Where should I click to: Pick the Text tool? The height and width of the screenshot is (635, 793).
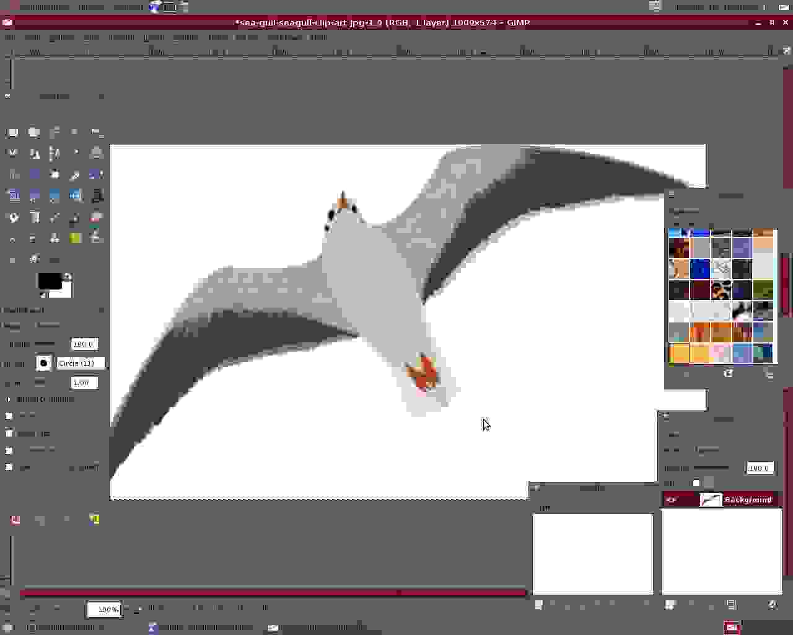pos(96,196)
